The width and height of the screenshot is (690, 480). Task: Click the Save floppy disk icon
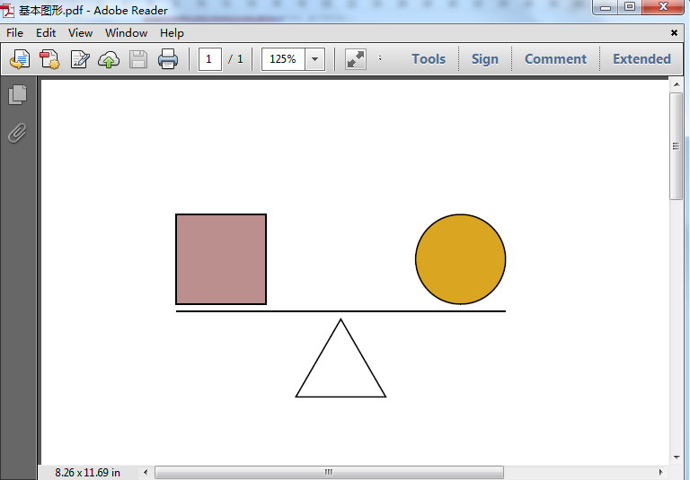point(138,59)
